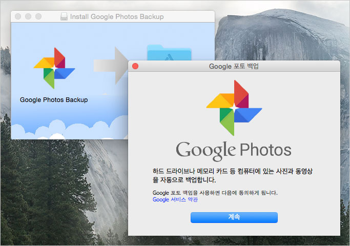
Task: Click the backup description text starting 하드 드라이브나
Action: (232, 175)
